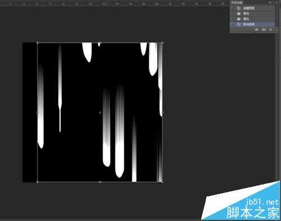Screen dimensions: 281x221
Task: Click the top-center transform handle
Action: click(x=100, y=43)
